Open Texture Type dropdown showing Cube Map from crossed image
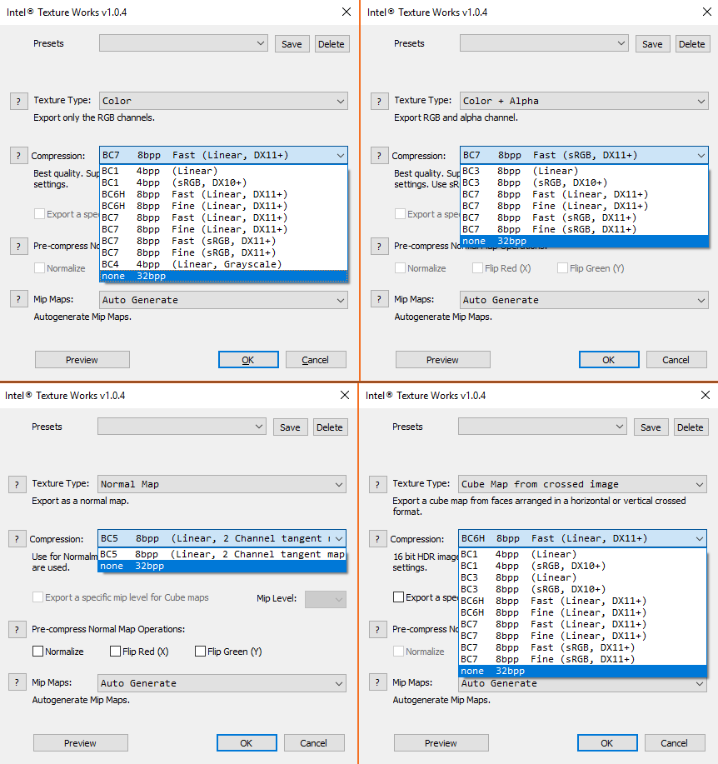The width and height of the screenshot is (718, 764). (582, 484)
